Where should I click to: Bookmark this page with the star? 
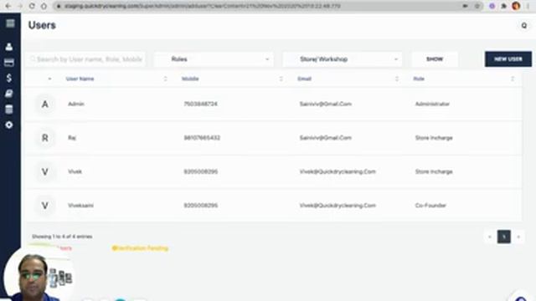(x=477, y=6)
